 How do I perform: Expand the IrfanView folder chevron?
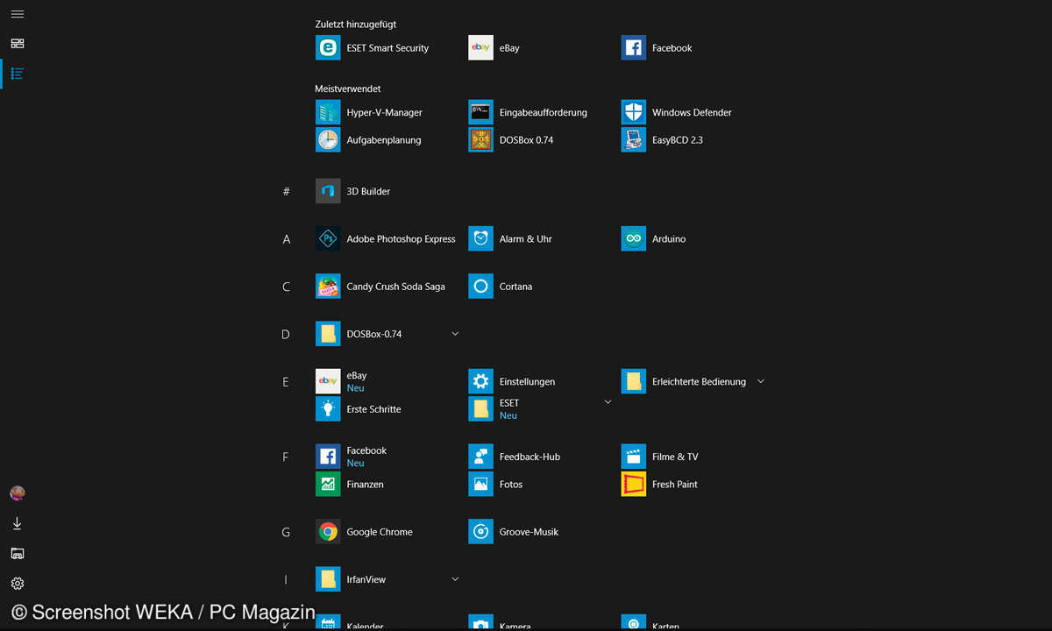coord(455,579)
